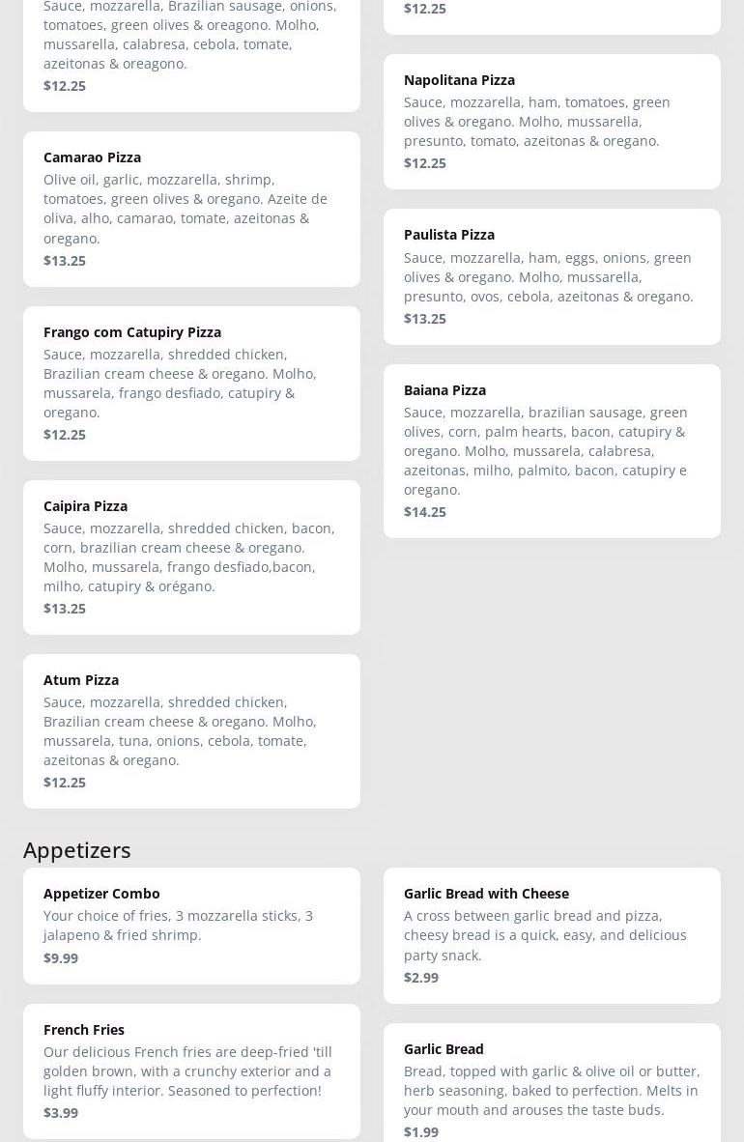744x1142 pixels.
Task: Click the Appetizers section heading
Action: click(77, 849)
